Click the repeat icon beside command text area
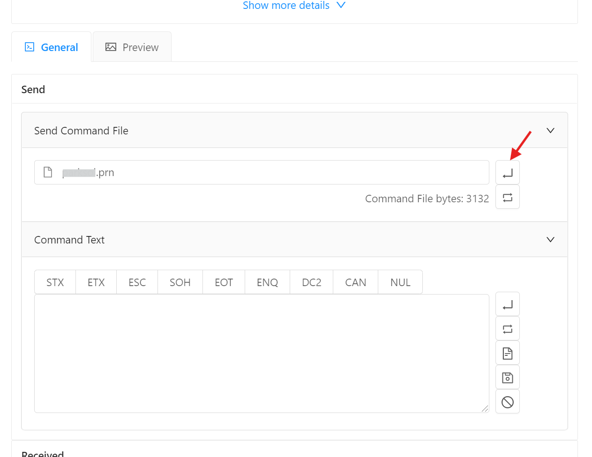The image size is (592, 457). (507, 329)
